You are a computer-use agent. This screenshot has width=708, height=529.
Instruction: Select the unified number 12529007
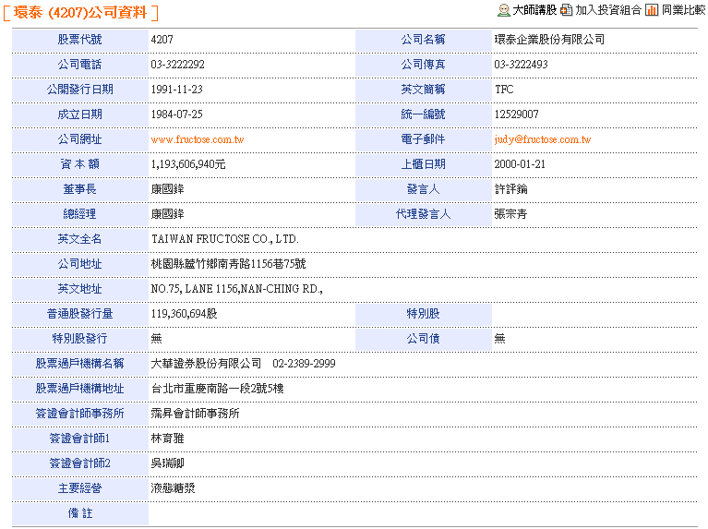[x=516, y=114]
